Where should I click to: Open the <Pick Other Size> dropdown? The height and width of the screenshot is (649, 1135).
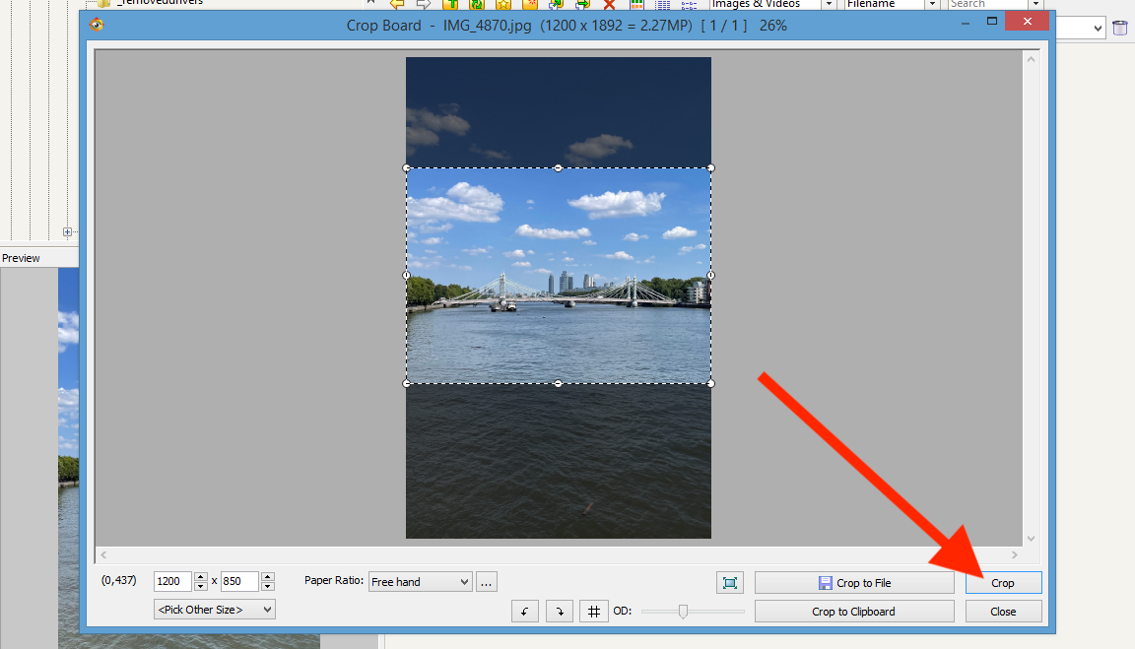click(x=214, y=610)
